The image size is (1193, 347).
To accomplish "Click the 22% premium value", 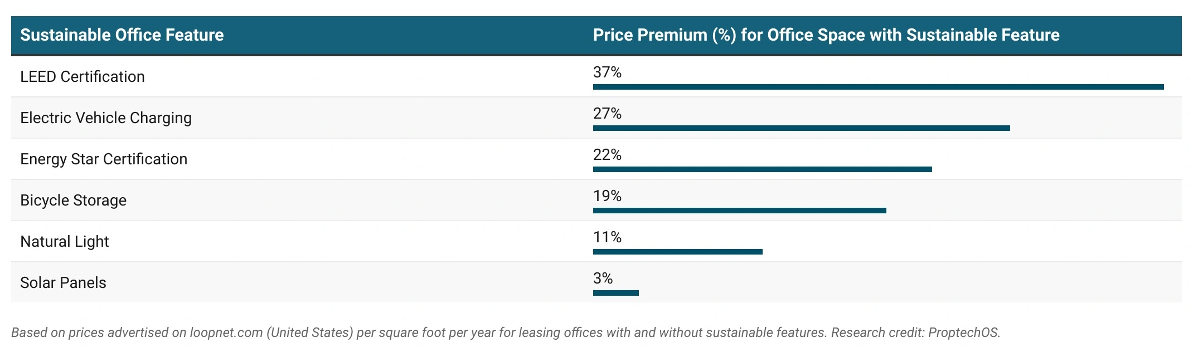I will [x=607, y=155].
